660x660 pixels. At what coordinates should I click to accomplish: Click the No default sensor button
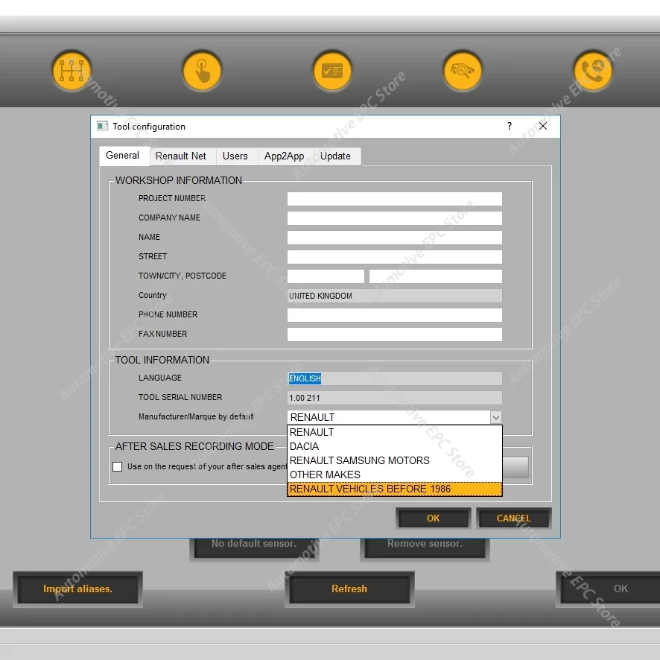(x=254, y=548)
